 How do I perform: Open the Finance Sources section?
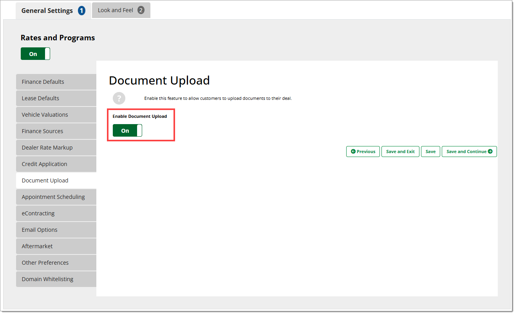56,131
